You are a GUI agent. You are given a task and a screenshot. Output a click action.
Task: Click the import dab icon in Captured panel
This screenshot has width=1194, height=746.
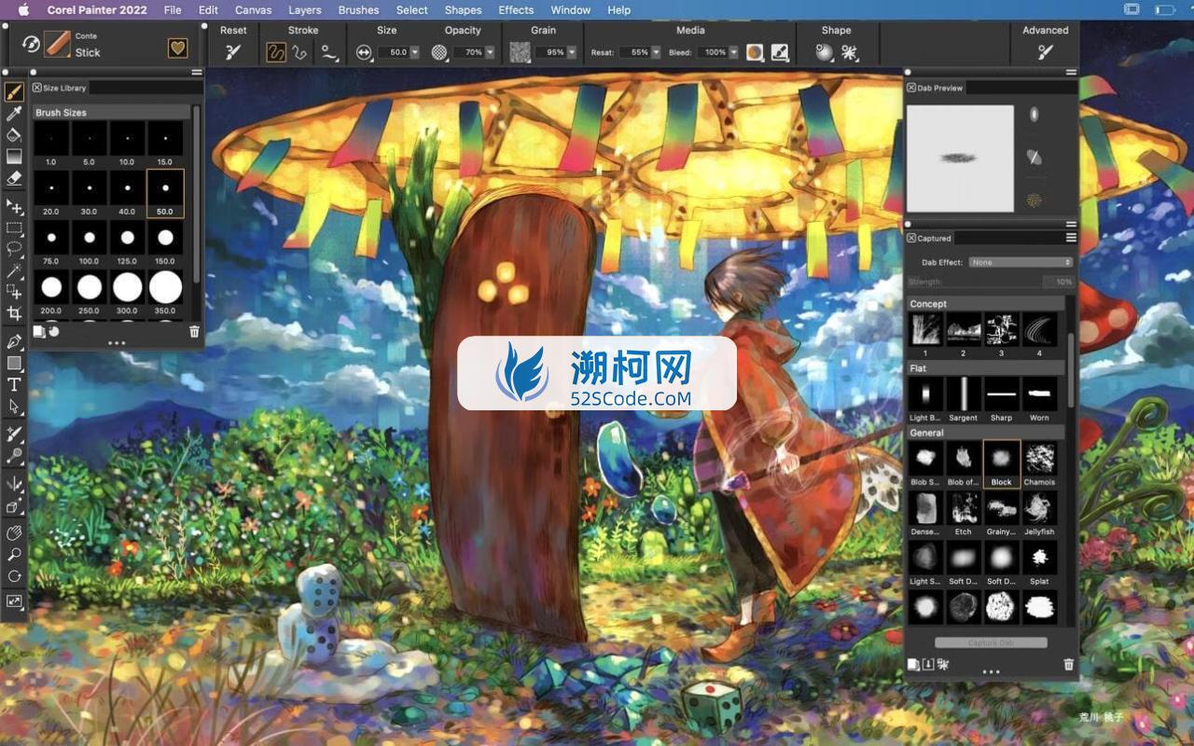click(928, 665)
